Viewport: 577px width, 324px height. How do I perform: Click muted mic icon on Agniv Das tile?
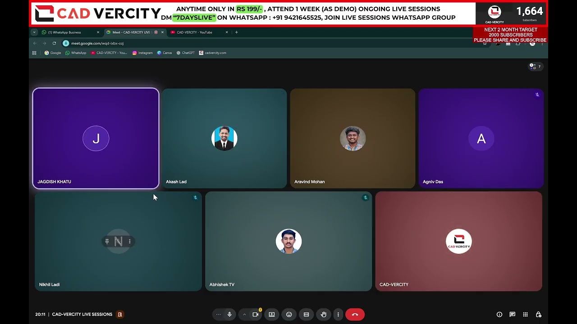[537, 95]
